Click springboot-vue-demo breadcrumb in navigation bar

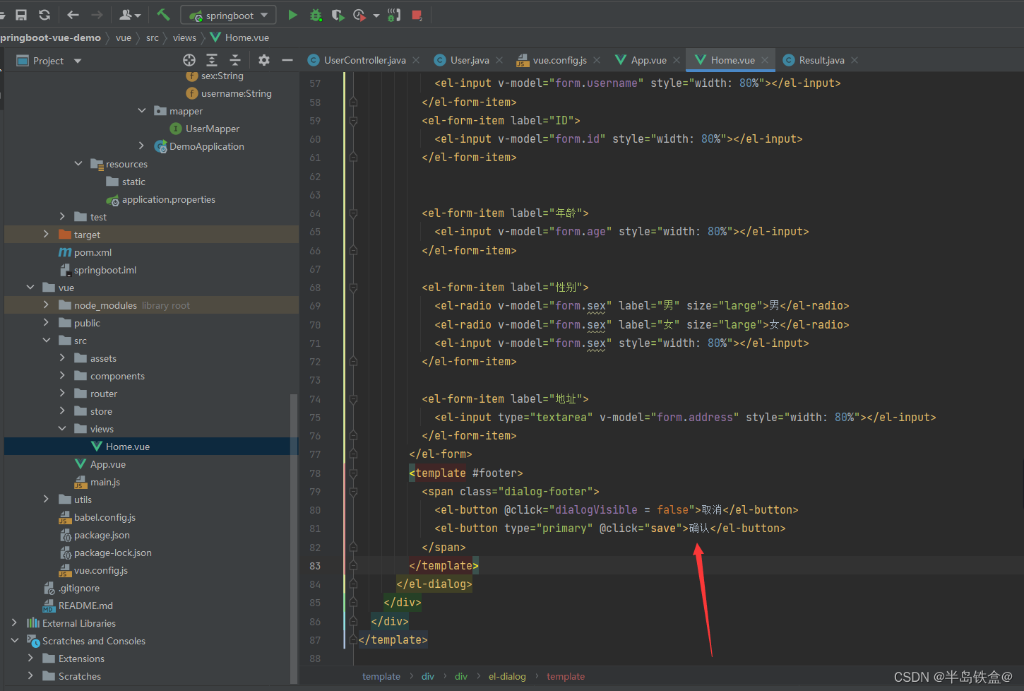click(x=50, y=37)
